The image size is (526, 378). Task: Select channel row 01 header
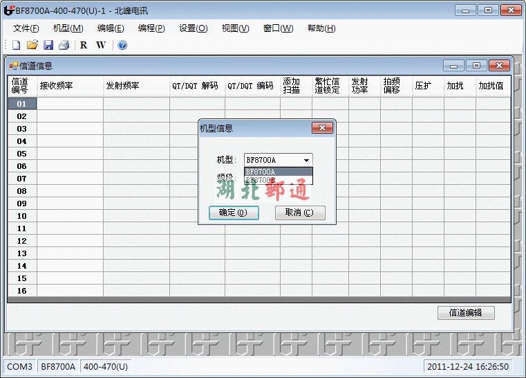point(22,104)
